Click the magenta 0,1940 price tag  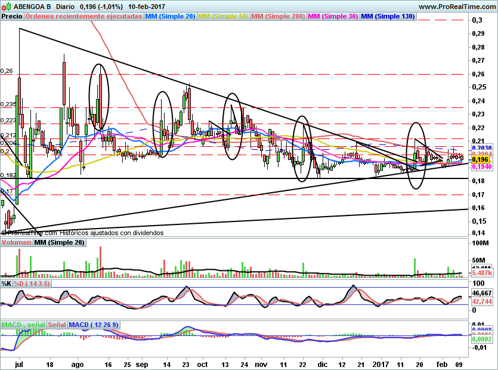(x=481, y=166)
